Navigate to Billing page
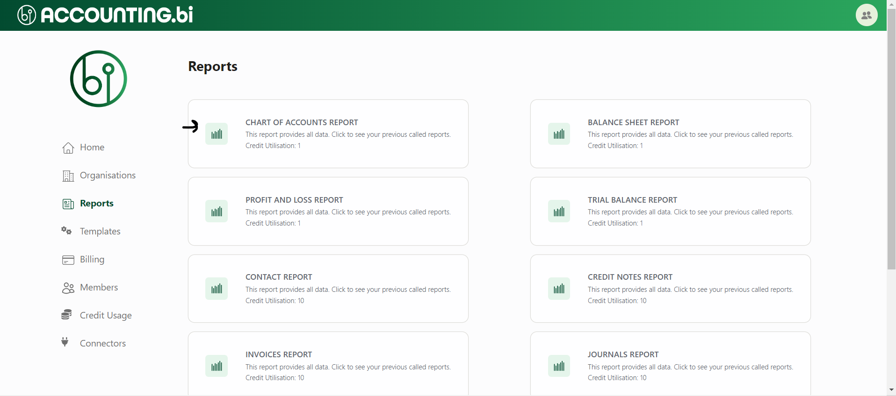This screenshot has height=396, width=896. 92,260
